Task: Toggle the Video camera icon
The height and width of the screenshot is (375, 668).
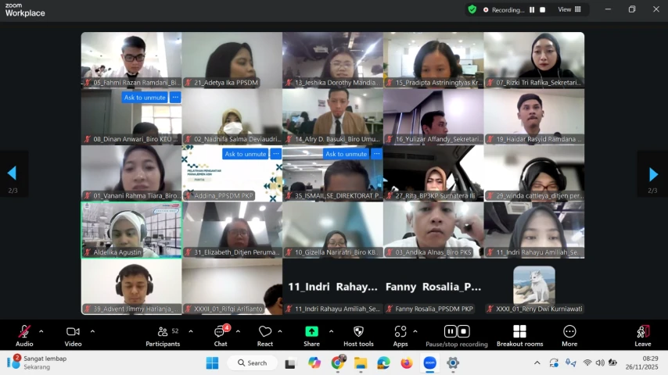Action: coord(73,331)
